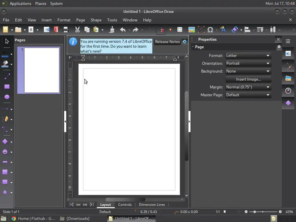This screenshot has width=296, height=222.
Task: Switch to the Downloads taskbar window
Action: (75, 219)
